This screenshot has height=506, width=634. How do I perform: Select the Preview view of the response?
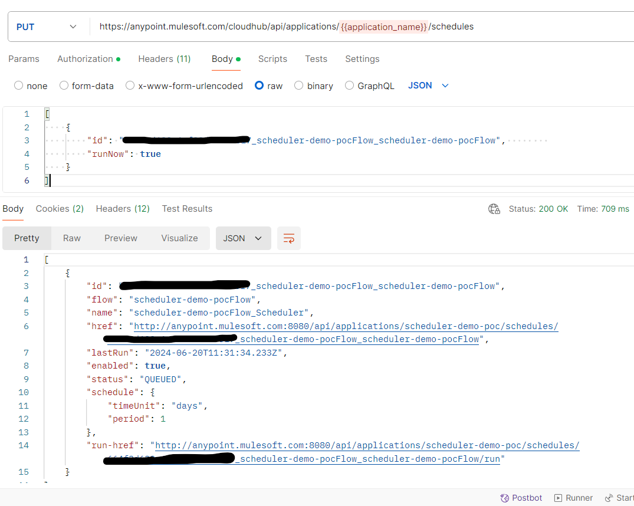120,238
